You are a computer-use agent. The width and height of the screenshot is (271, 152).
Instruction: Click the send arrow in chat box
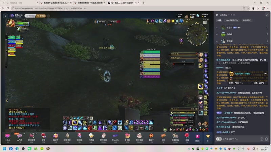[x=266, y=139]
